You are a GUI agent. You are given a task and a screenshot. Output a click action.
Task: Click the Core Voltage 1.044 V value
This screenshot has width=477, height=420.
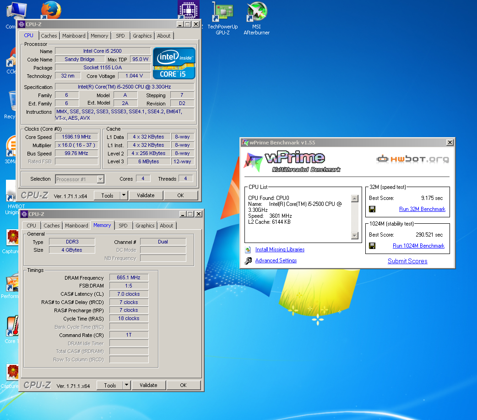click(x=134, y=76)
